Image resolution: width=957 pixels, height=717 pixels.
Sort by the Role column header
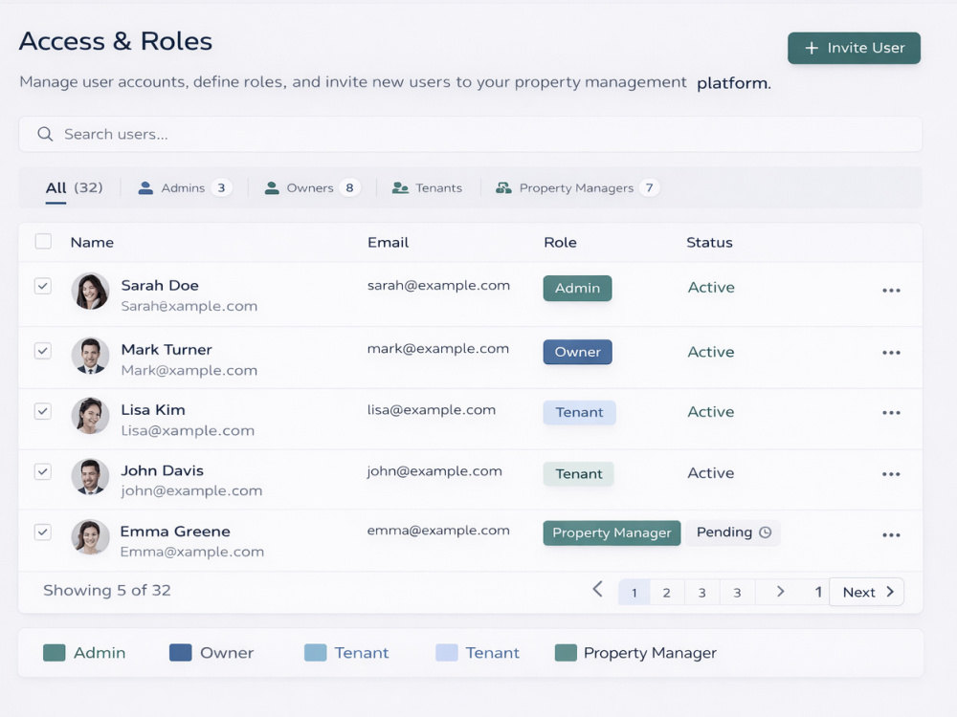pyautogui.click(x=560, y=242)
